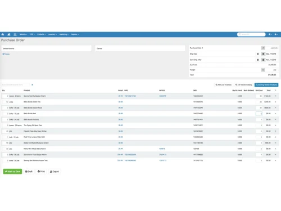Open the Reports menu
This screenshot has height=211, width=281.
tap(75, 34)
